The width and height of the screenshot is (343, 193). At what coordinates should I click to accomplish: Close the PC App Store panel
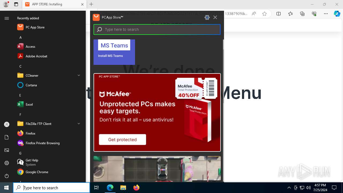pos(215,17)
